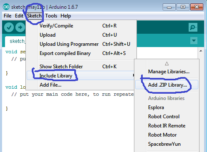Maximize the Arduino window
The width and height of the screenshot is (207, 152).
coord(183,7)
